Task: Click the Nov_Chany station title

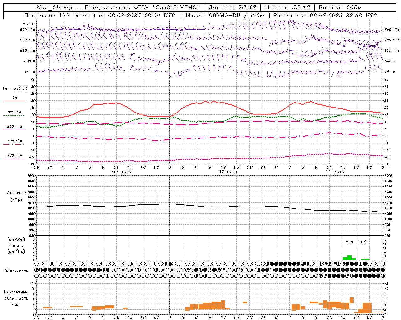Action: (54, 7)
